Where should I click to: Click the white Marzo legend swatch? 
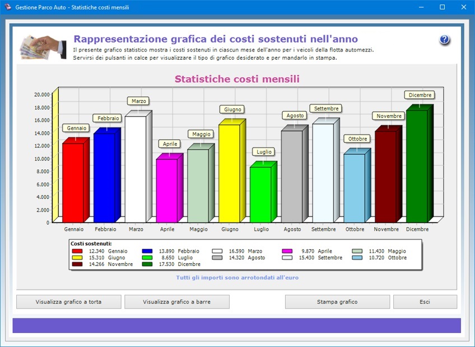[x=217, y=251]
